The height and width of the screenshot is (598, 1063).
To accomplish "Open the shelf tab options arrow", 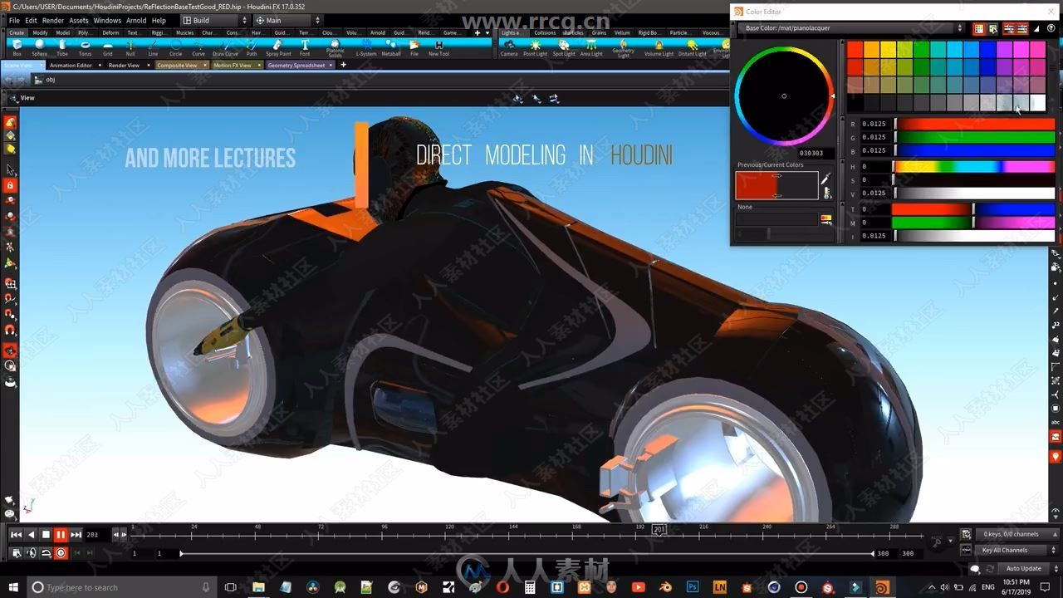I will pos(487,32).
